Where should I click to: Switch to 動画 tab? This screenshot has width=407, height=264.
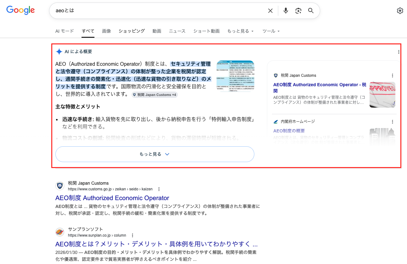coord(157,31)
